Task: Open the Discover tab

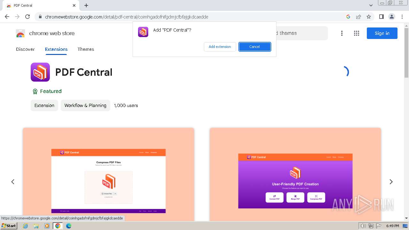Action: click(25, 49)
